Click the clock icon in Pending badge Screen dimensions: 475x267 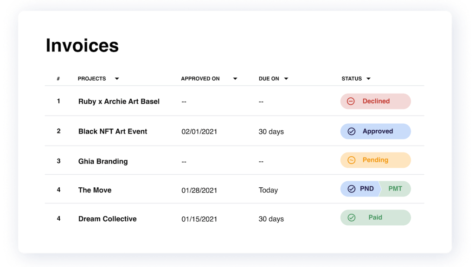coord(352,160)
